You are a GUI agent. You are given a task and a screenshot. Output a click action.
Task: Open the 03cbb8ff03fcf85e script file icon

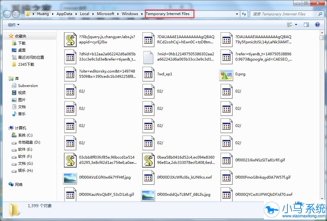point(70,160)
